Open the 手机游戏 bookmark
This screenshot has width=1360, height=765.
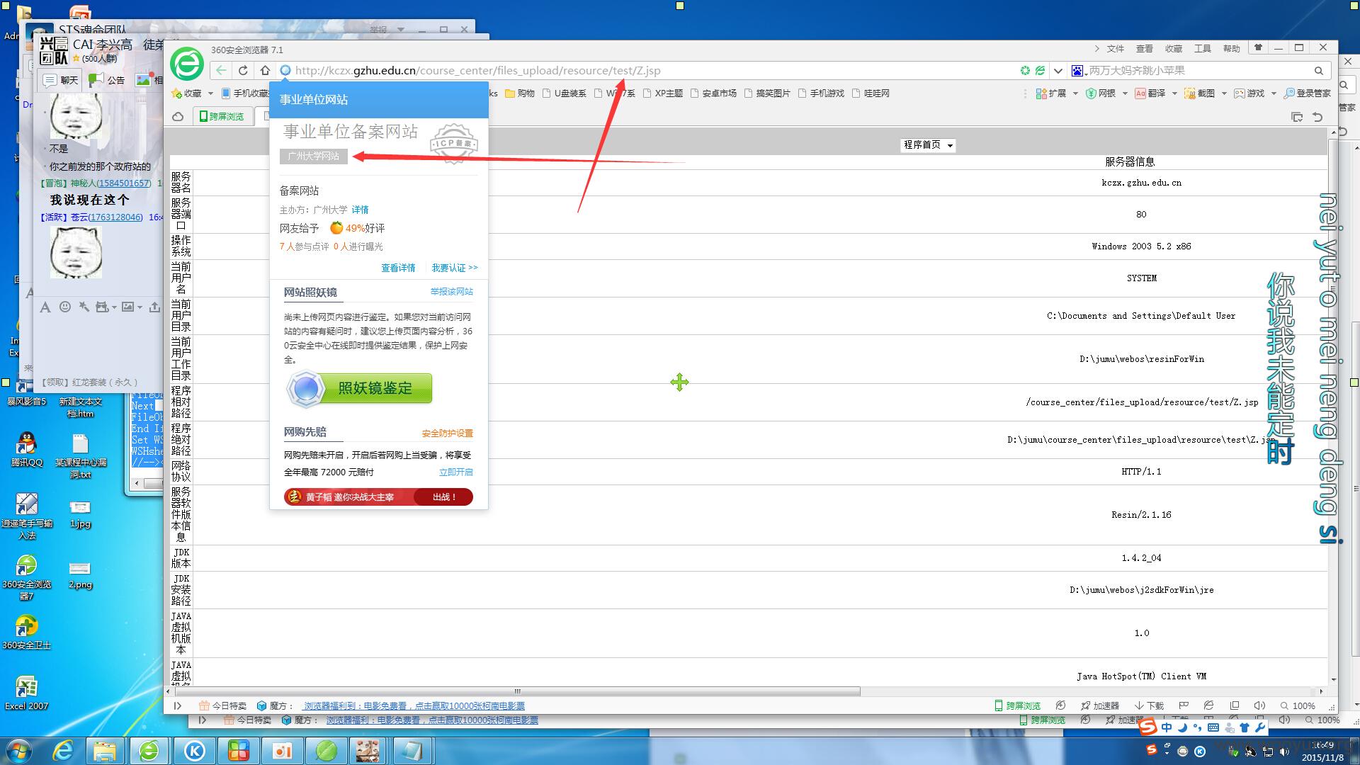pos(821,93)
